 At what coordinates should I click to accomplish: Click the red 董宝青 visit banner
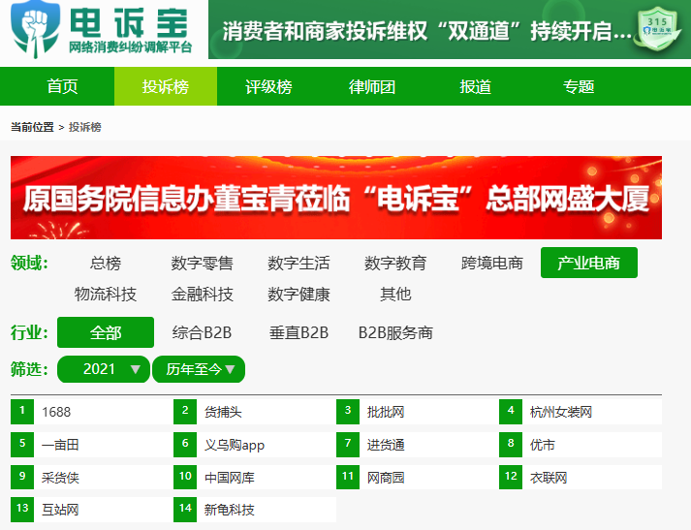pyautogui.click(x=335, y=198)
